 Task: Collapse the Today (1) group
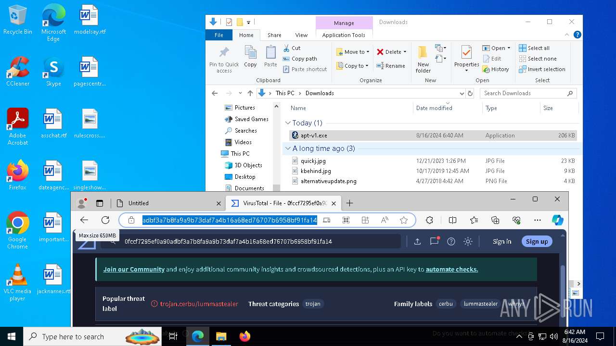(288, 123)
